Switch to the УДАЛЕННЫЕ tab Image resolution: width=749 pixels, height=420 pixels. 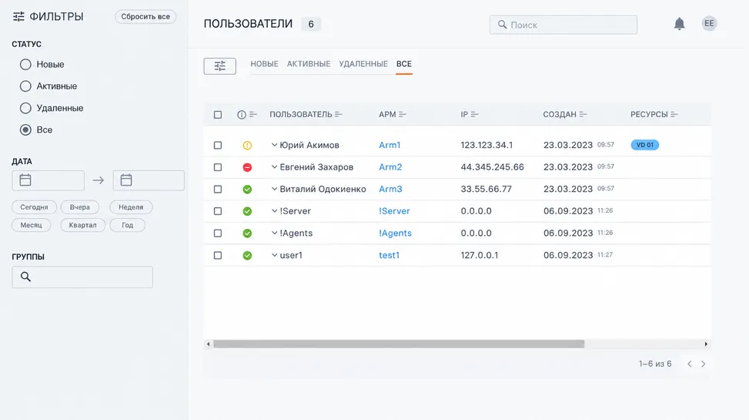coord(363,64)
